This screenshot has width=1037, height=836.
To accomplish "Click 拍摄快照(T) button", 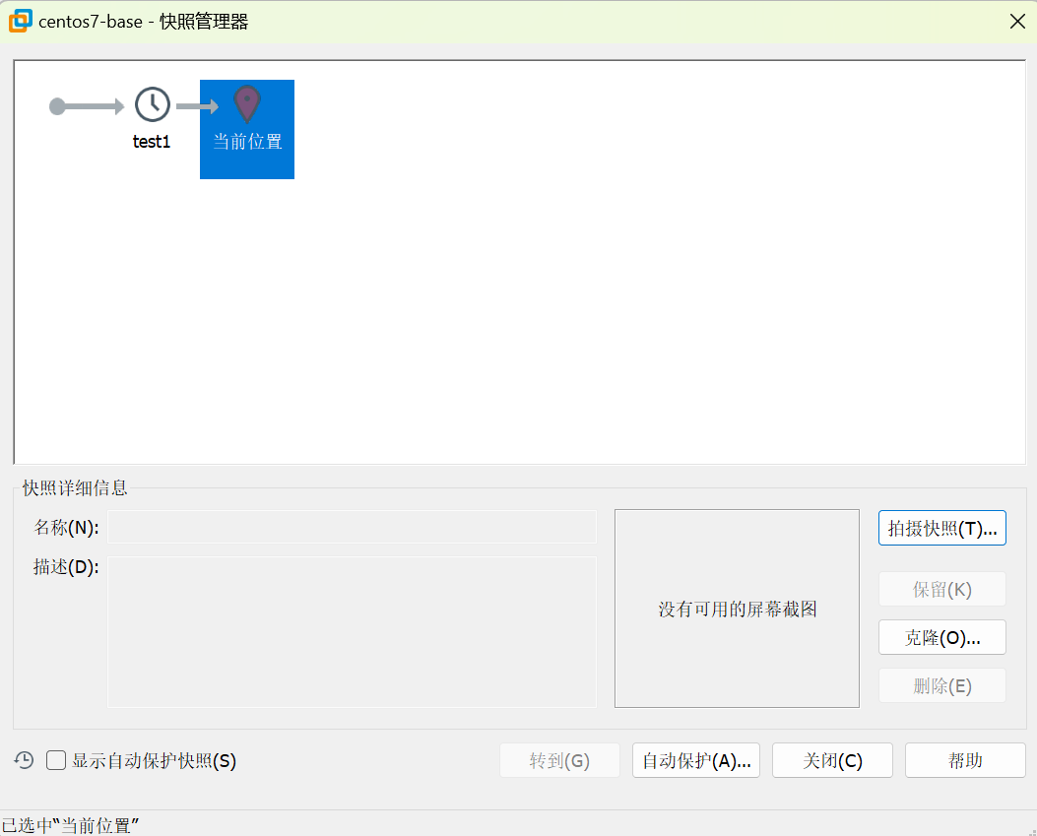I will click(x=941, y=528).
